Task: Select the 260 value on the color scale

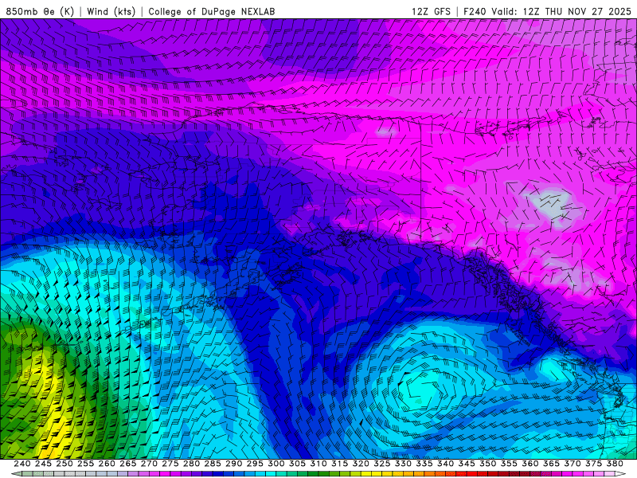Action: (107, 464)
